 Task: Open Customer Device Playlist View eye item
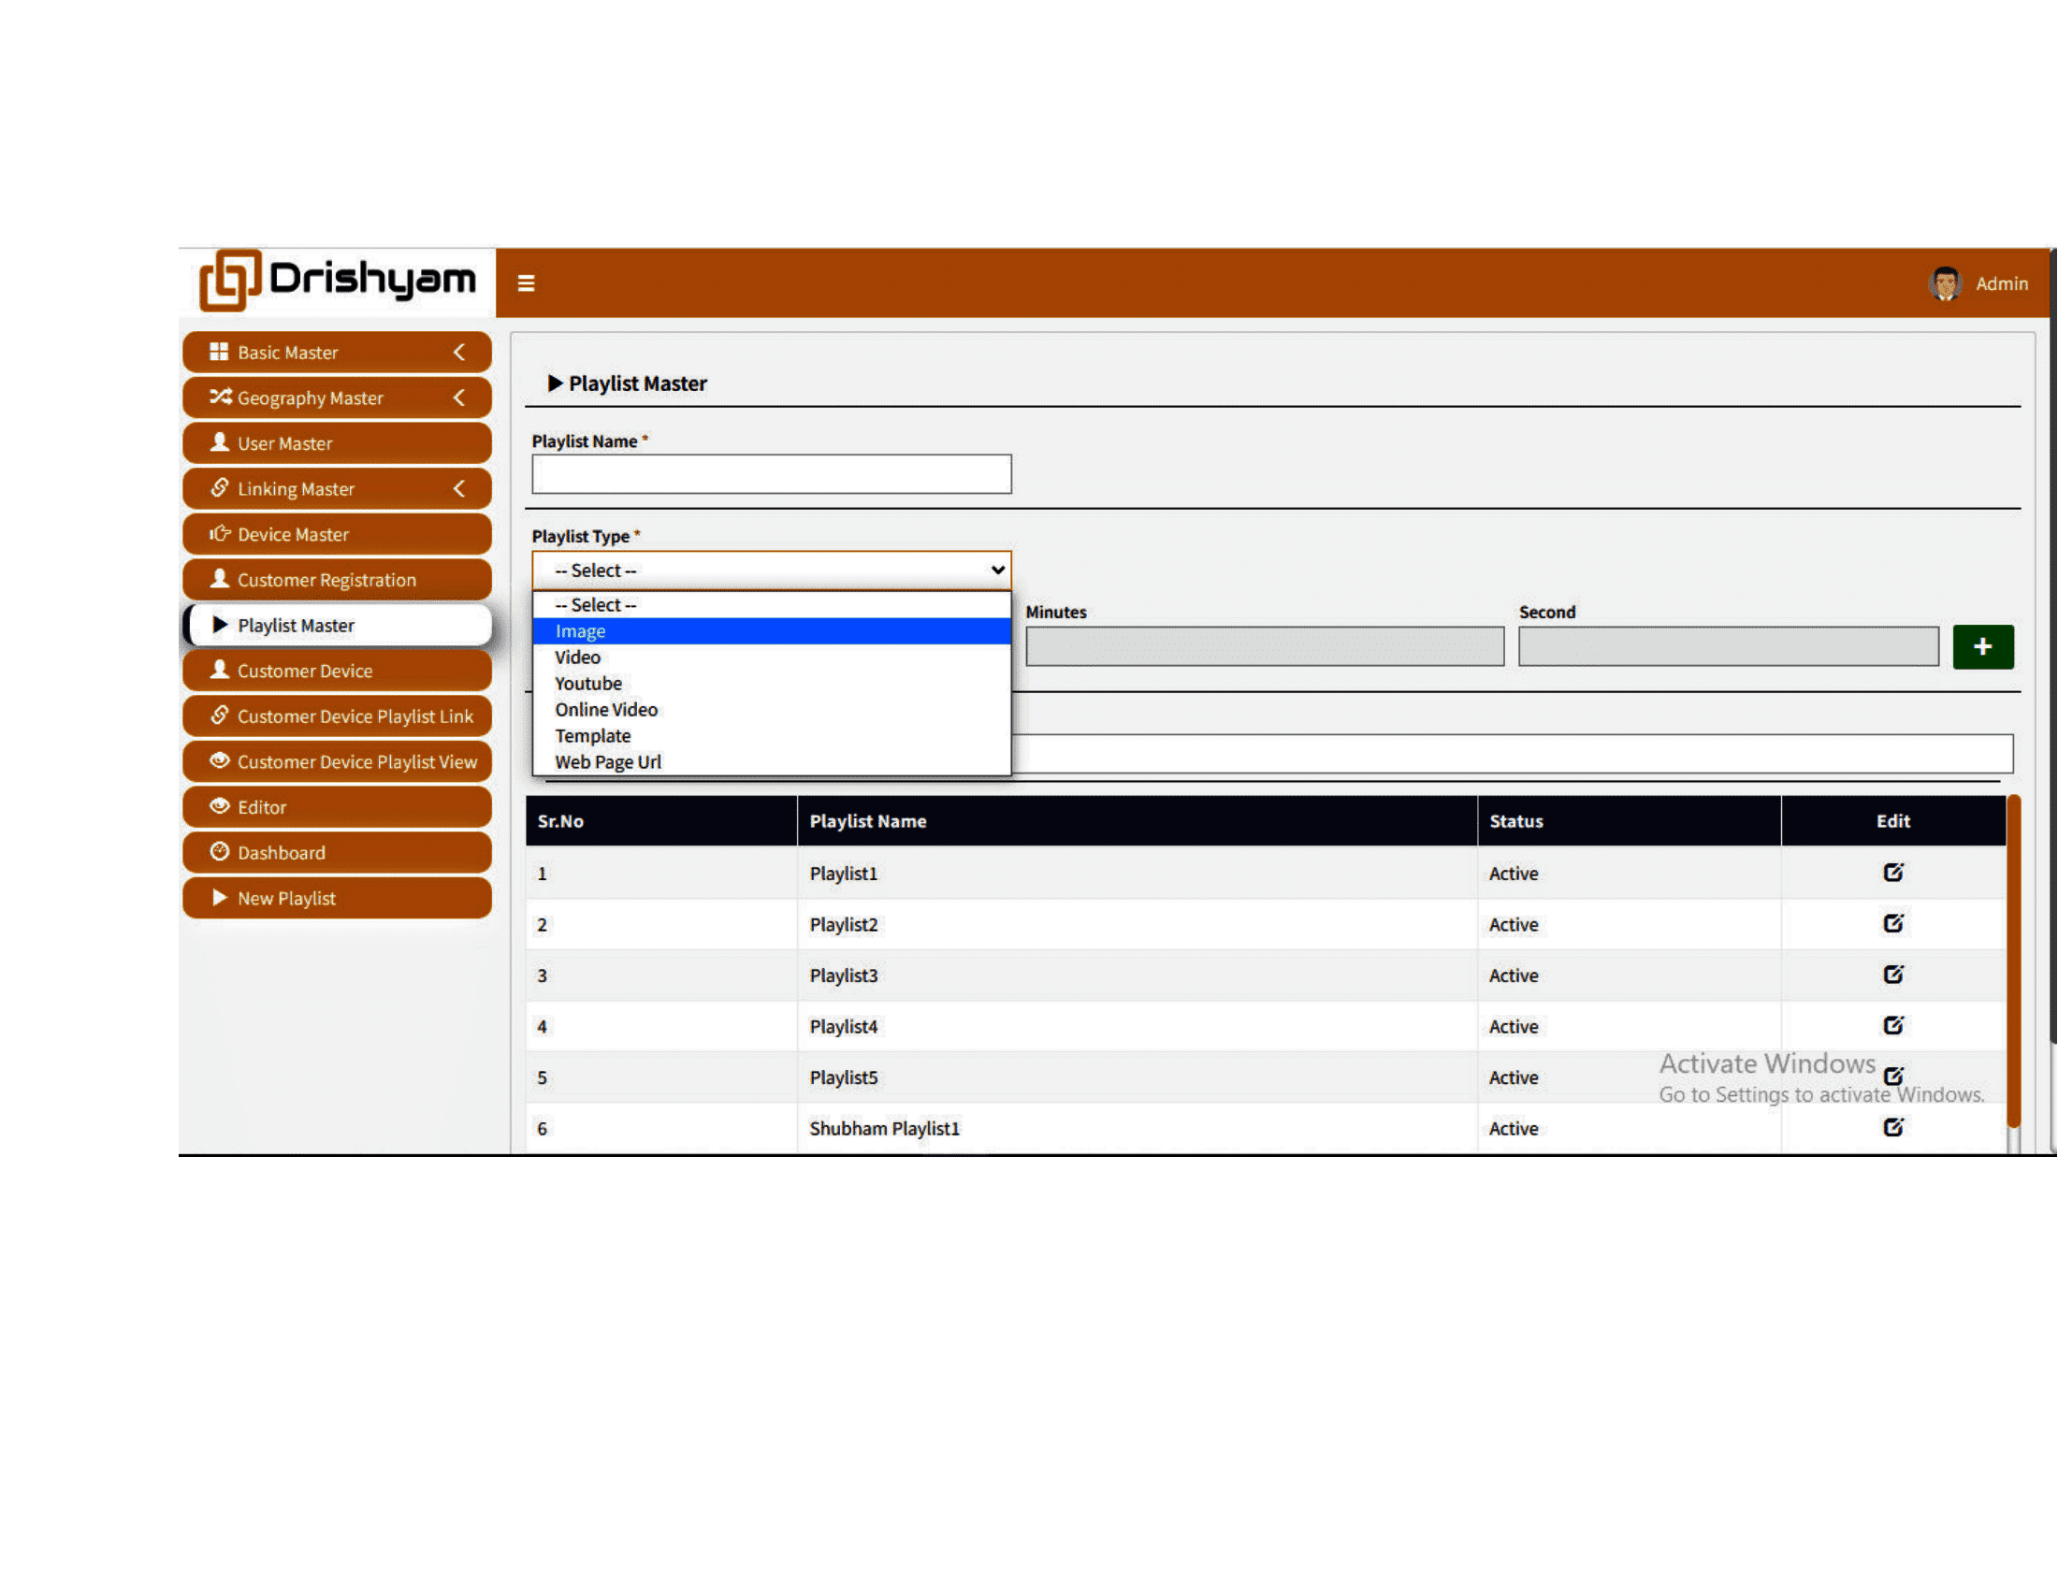[x=338, y=761]
